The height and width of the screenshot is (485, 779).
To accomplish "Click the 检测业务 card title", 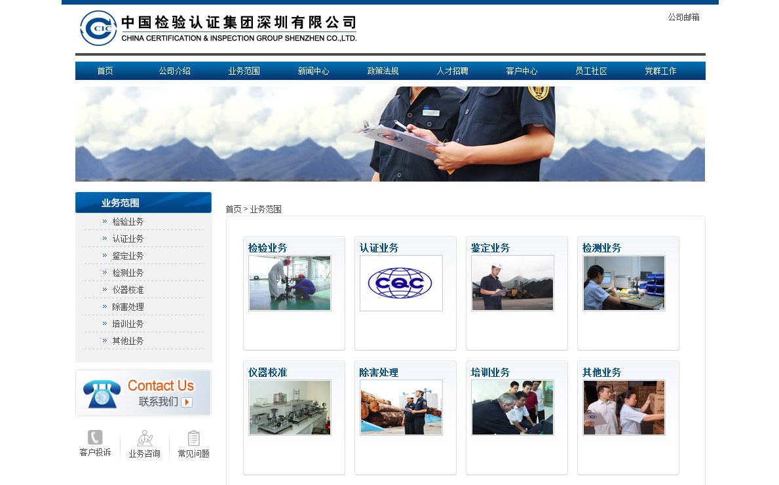I will coord(601,248).
